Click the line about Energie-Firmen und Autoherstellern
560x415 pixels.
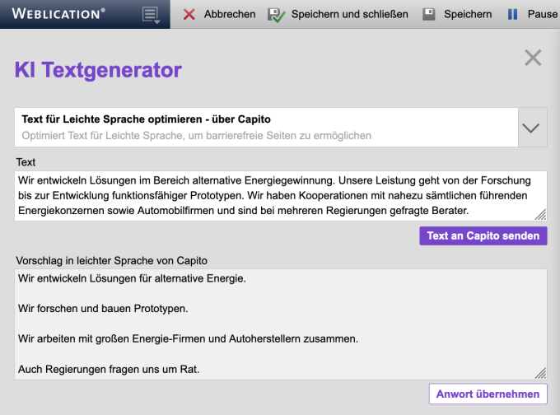(x=188, y=338)
